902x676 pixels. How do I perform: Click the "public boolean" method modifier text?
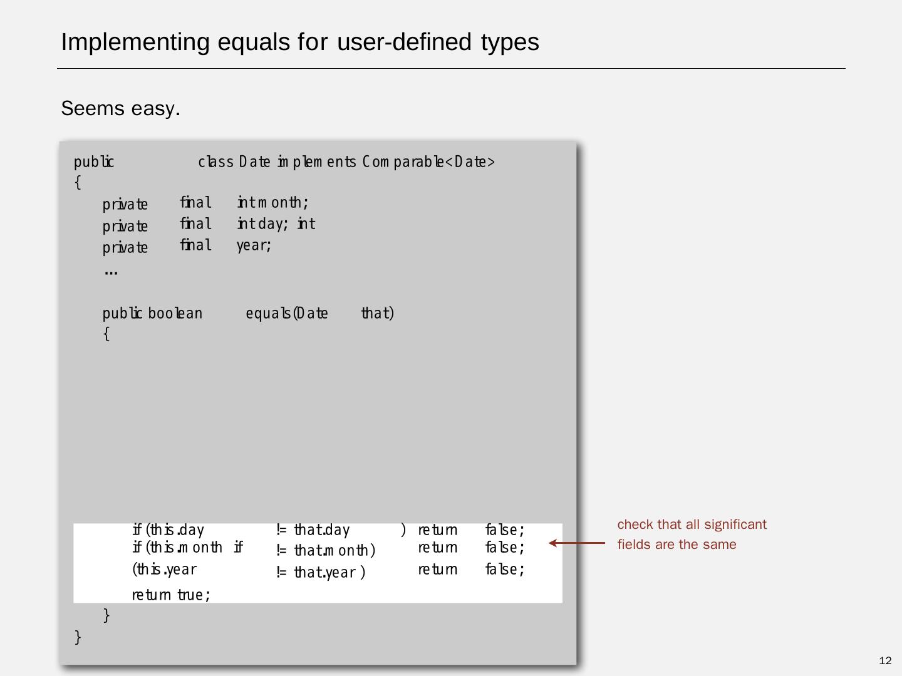pyautogui.click(x=152, y=313)
